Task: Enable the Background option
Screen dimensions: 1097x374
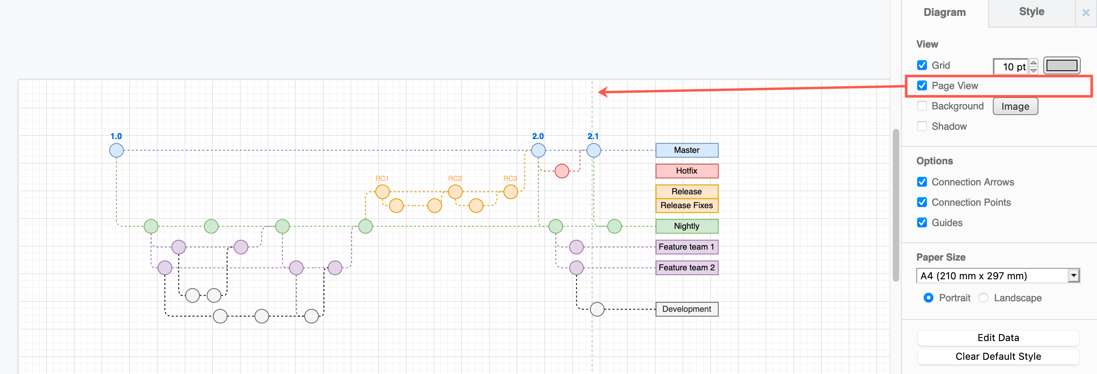Action: pos(922,106)
